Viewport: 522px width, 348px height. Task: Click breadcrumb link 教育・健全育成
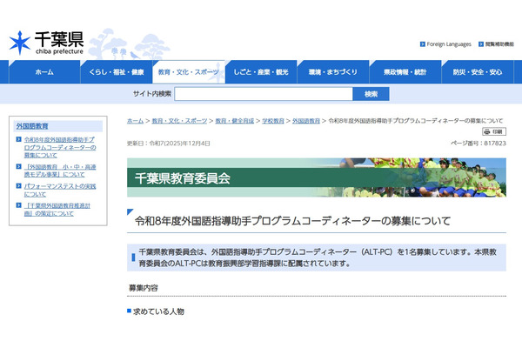pos(235,121)
